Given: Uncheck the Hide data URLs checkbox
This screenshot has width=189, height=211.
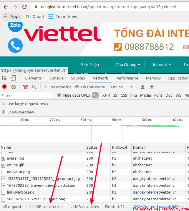Looking at the screenshot, I should pos(59,95).
